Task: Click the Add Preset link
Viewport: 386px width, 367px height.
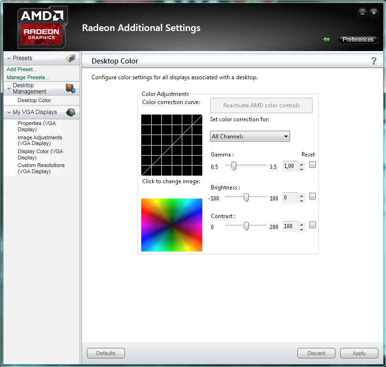Action: [21, 69]
